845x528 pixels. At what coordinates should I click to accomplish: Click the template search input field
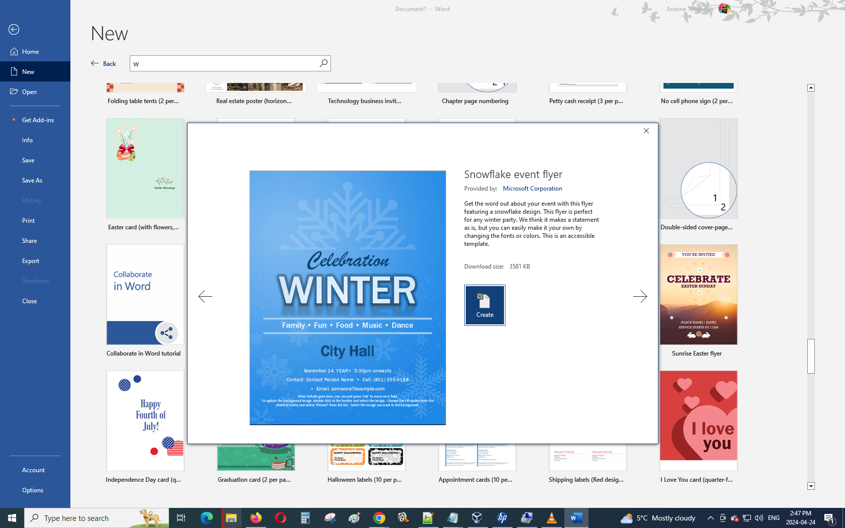pyautogui.click(x=224, y=64)
